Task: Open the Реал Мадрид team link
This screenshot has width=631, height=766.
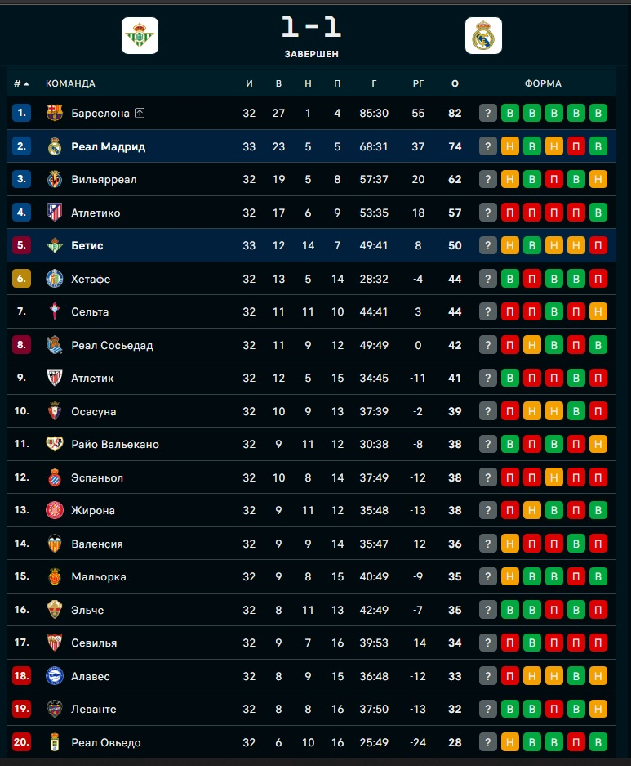Action: coord(108,146)
